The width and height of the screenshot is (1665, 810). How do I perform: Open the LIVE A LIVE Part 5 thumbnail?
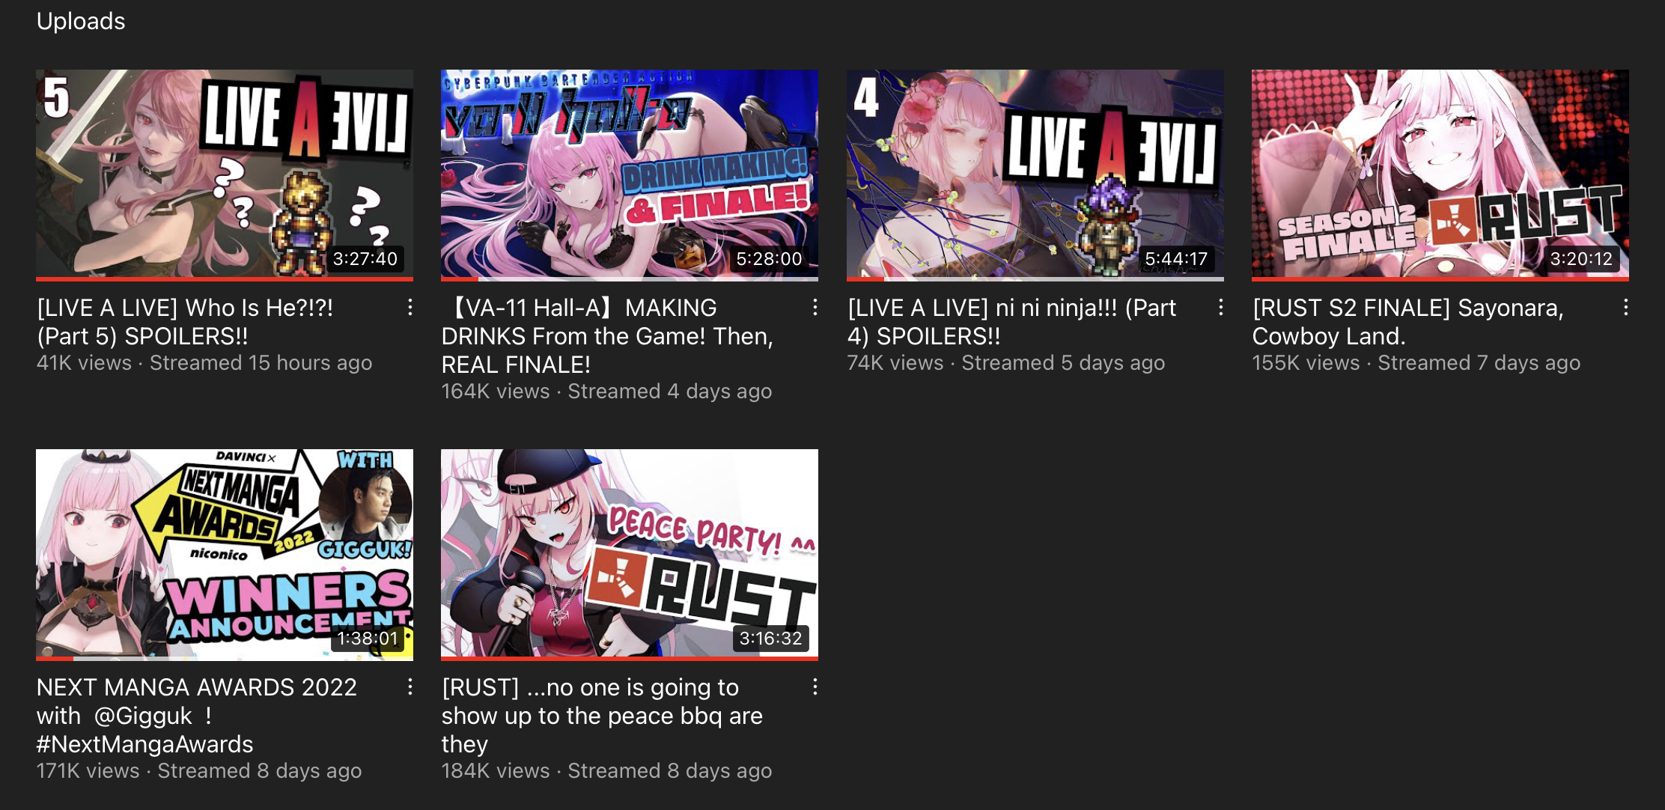(x=225, y=175)
